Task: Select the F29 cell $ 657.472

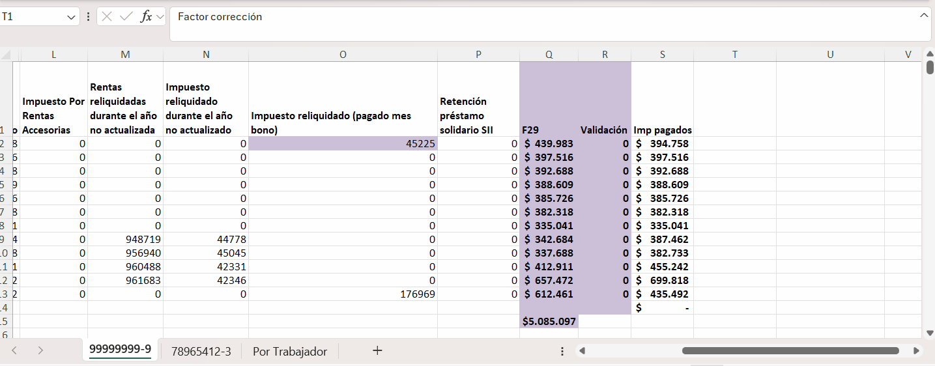Action: pos(549,280)
